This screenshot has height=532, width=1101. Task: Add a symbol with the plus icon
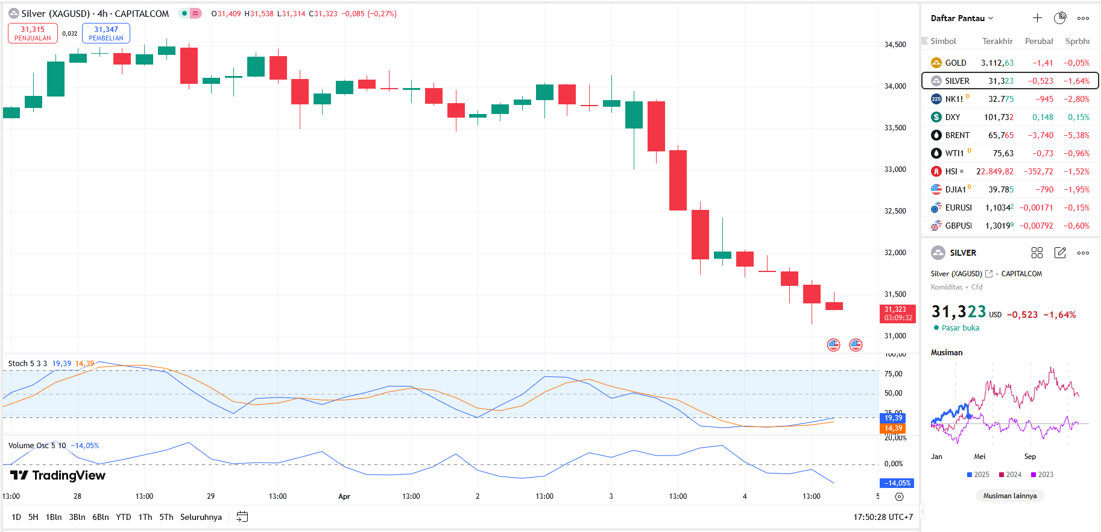[1037, 18]
